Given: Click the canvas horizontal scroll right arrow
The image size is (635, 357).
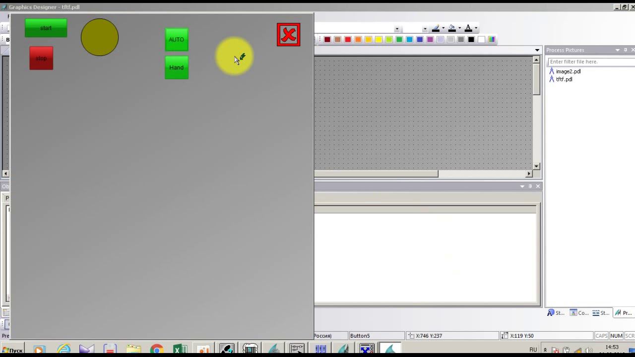Looking at the screenshot, I should pyautogui.click(x=529, y=174).
